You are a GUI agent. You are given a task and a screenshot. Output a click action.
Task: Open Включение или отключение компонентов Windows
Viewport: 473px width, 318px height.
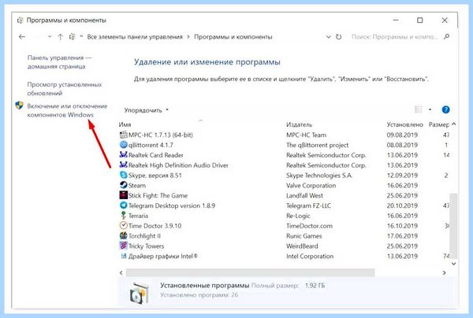pyautogui.click(x=67, y=110)
